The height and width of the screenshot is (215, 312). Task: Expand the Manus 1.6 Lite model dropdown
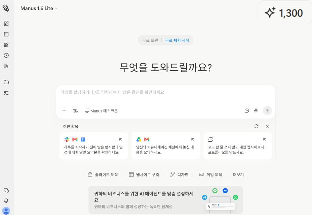pos(39,8)
